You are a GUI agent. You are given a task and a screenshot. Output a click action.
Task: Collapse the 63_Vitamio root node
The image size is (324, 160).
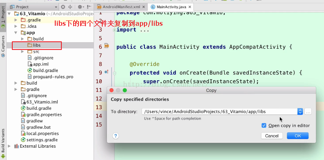click(9, 14)
